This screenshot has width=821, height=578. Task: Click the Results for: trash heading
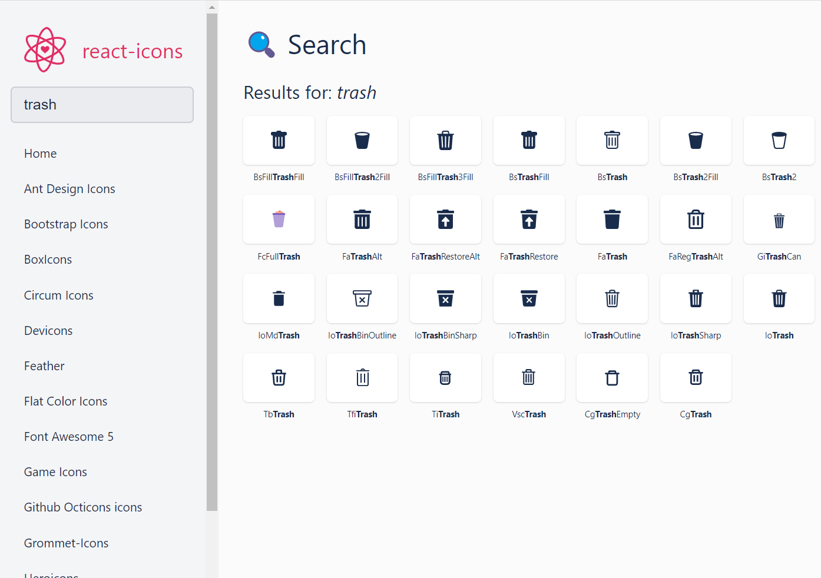pos(310,93)
